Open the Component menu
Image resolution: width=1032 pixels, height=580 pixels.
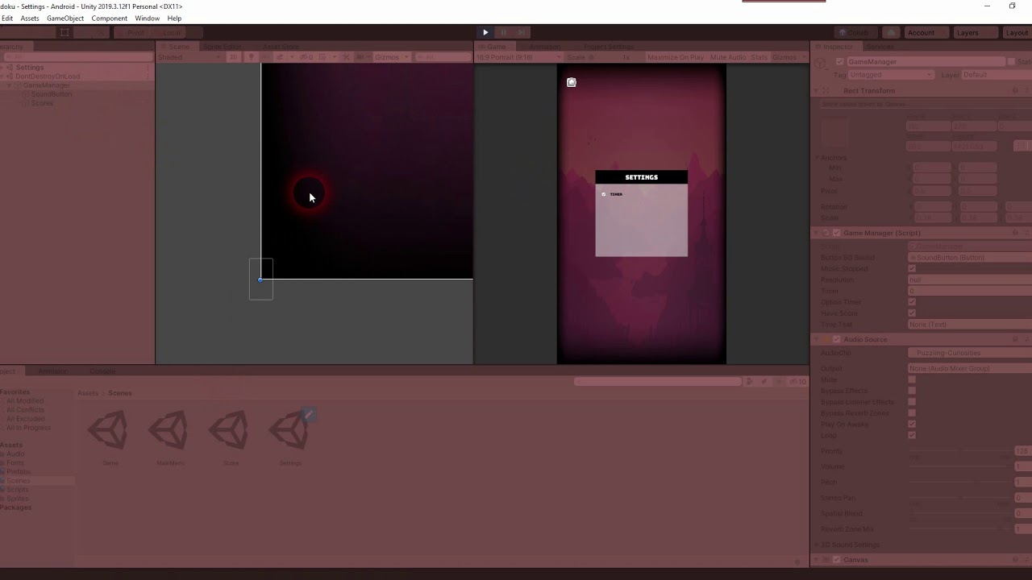[109, 19]
